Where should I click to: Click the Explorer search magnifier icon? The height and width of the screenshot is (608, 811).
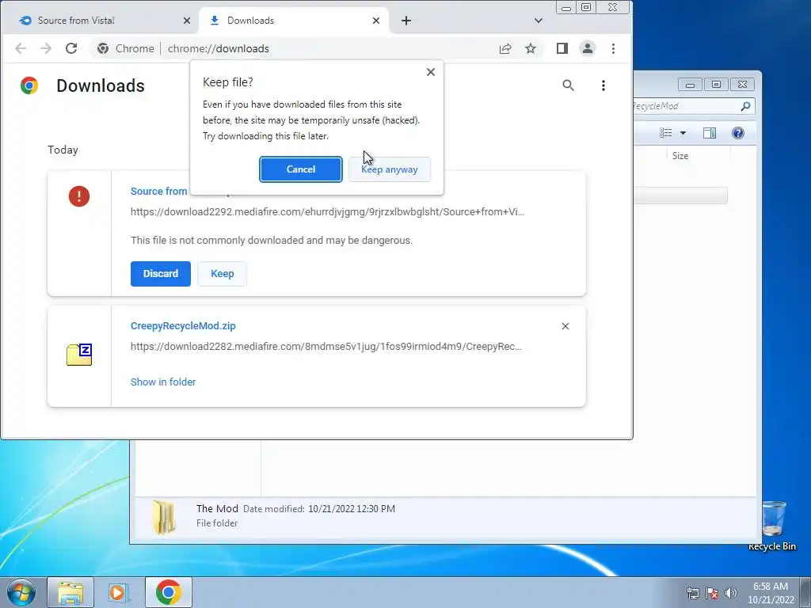[745, 106]
